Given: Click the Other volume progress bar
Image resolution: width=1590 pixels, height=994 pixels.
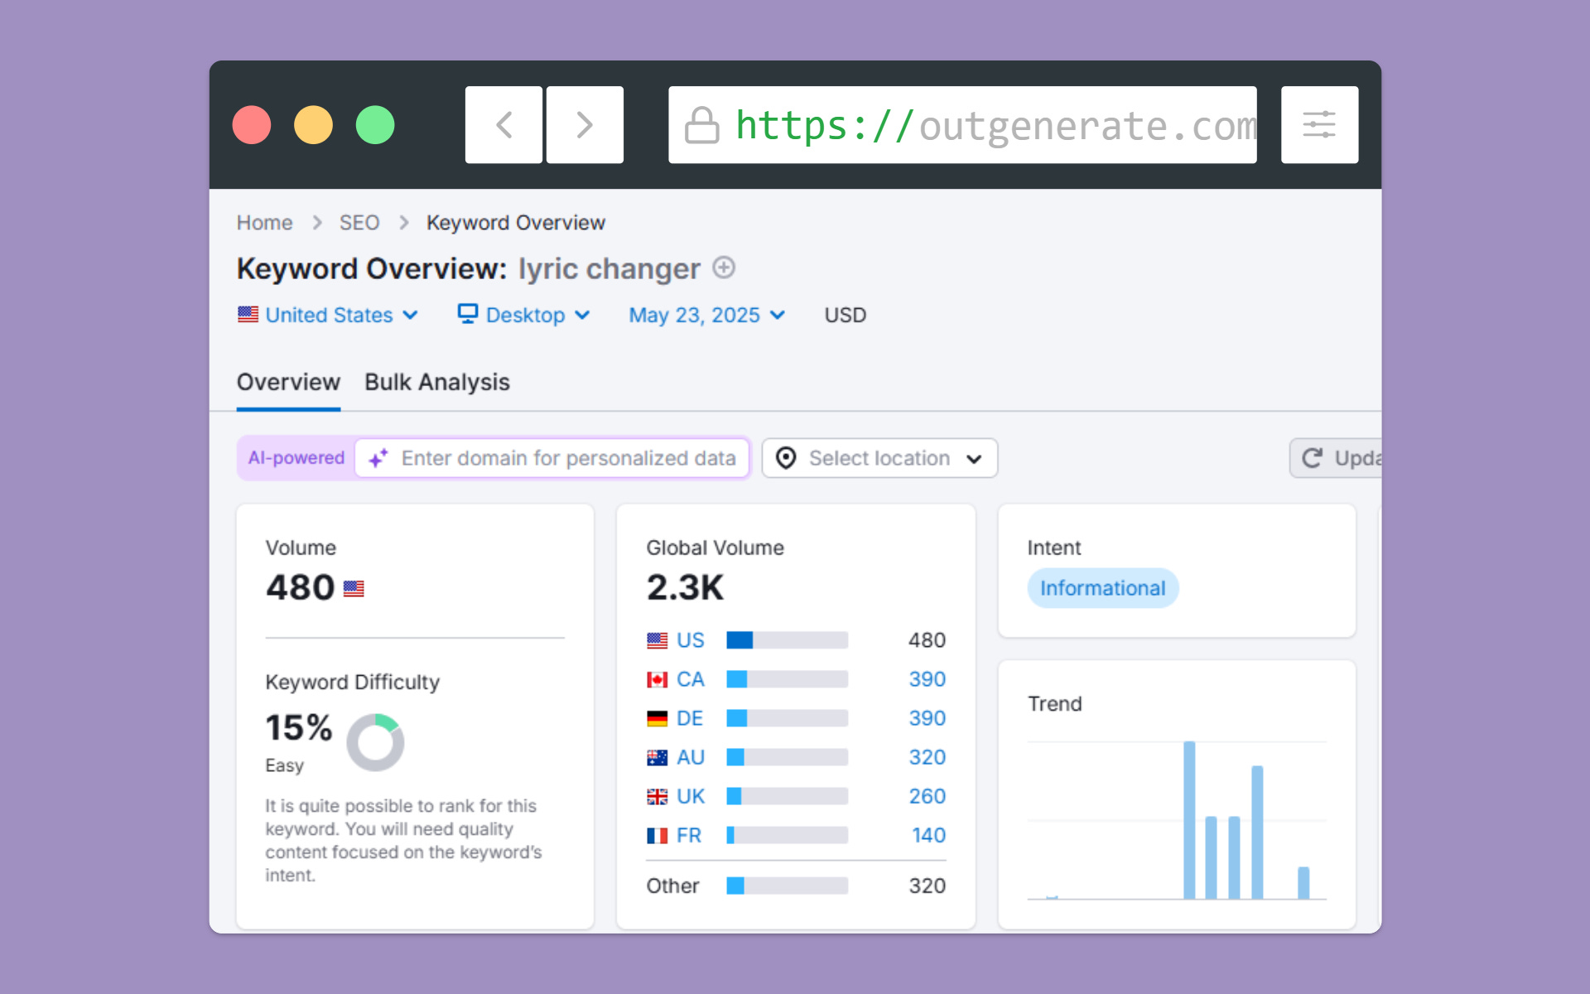Looking at the screenshot, I should 788,885.
